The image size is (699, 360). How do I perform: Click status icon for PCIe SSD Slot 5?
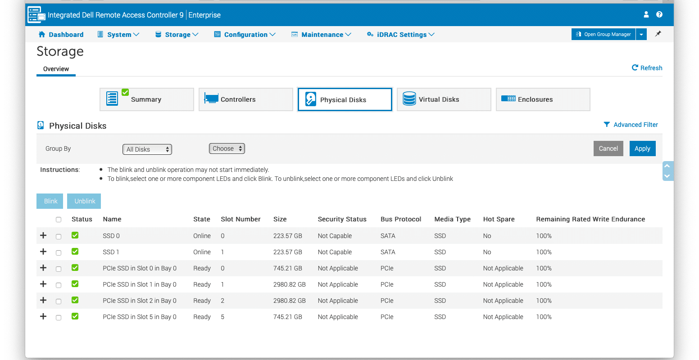(75, 316)
